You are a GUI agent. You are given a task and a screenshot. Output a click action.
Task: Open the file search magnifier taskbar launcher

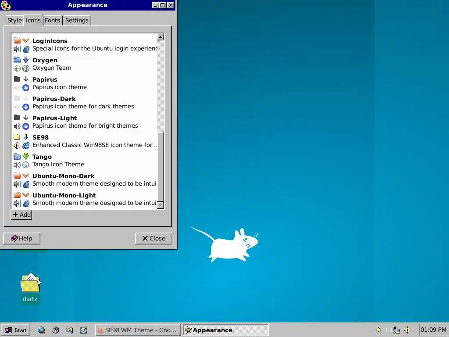70,330
